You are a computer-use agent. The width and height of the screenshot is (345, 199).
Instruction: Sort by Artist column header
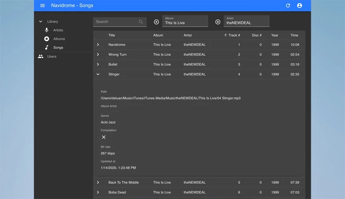coord(188,35)
